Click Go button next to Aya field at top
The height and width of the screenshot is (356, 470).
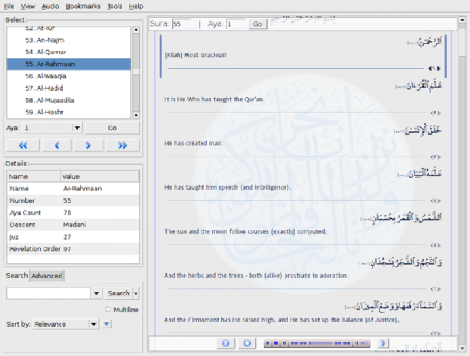[257, 24]
